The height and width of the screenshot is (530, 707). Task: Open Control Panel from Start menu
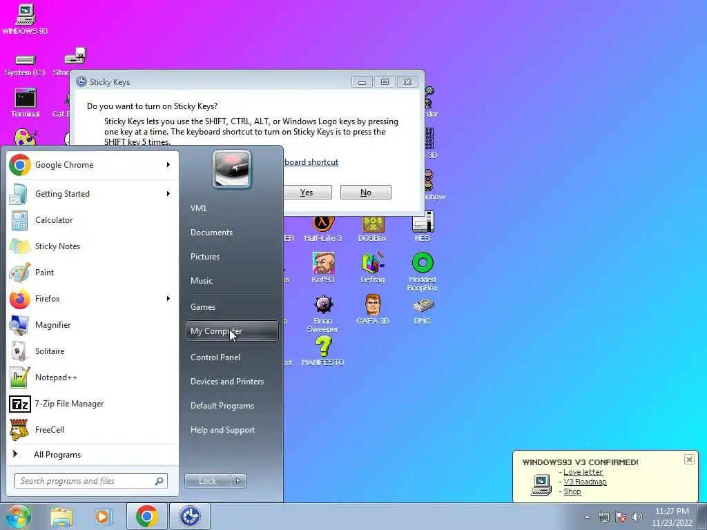pyautogui.click(x=232, y=357)
